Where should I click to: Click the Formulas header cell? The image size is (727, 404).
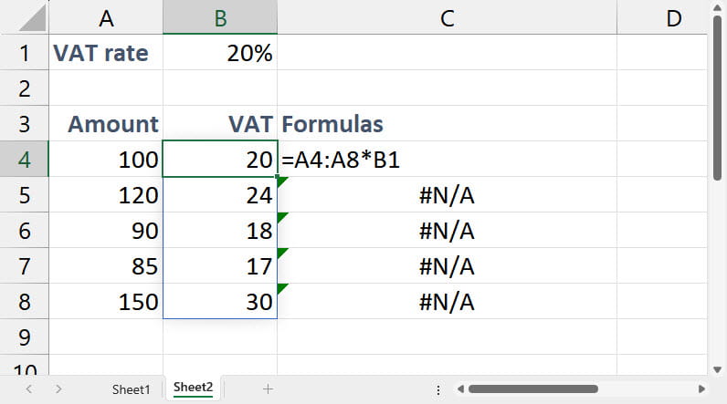[x=447, y=124]
